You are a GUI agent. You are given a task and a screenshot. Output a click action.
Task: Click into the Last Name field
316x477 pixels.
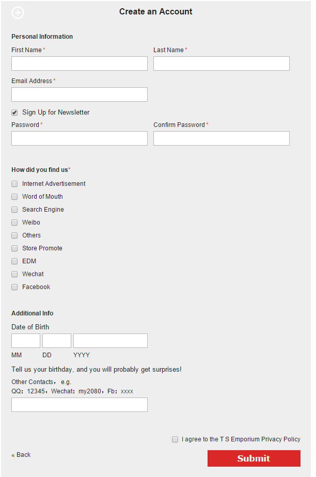tap(222, 63)
